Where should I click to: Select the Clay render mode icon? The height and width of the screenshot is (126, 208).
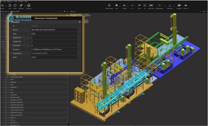point(116,5)
